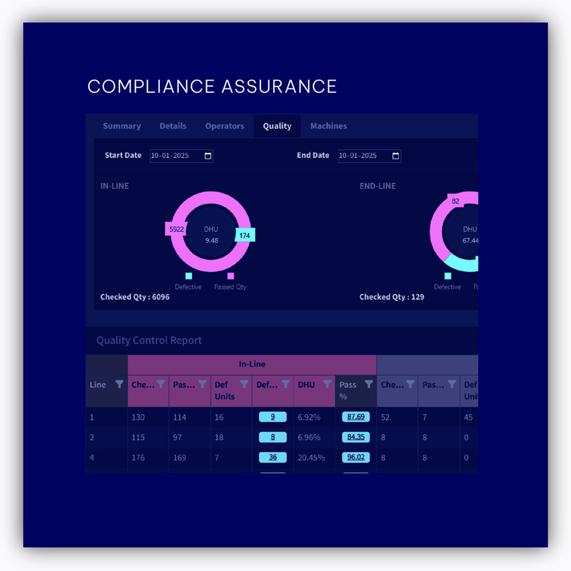Switch to the Machines tab
Image resolution: width=571 pixels, height=571 pixels.
[328, 126]
